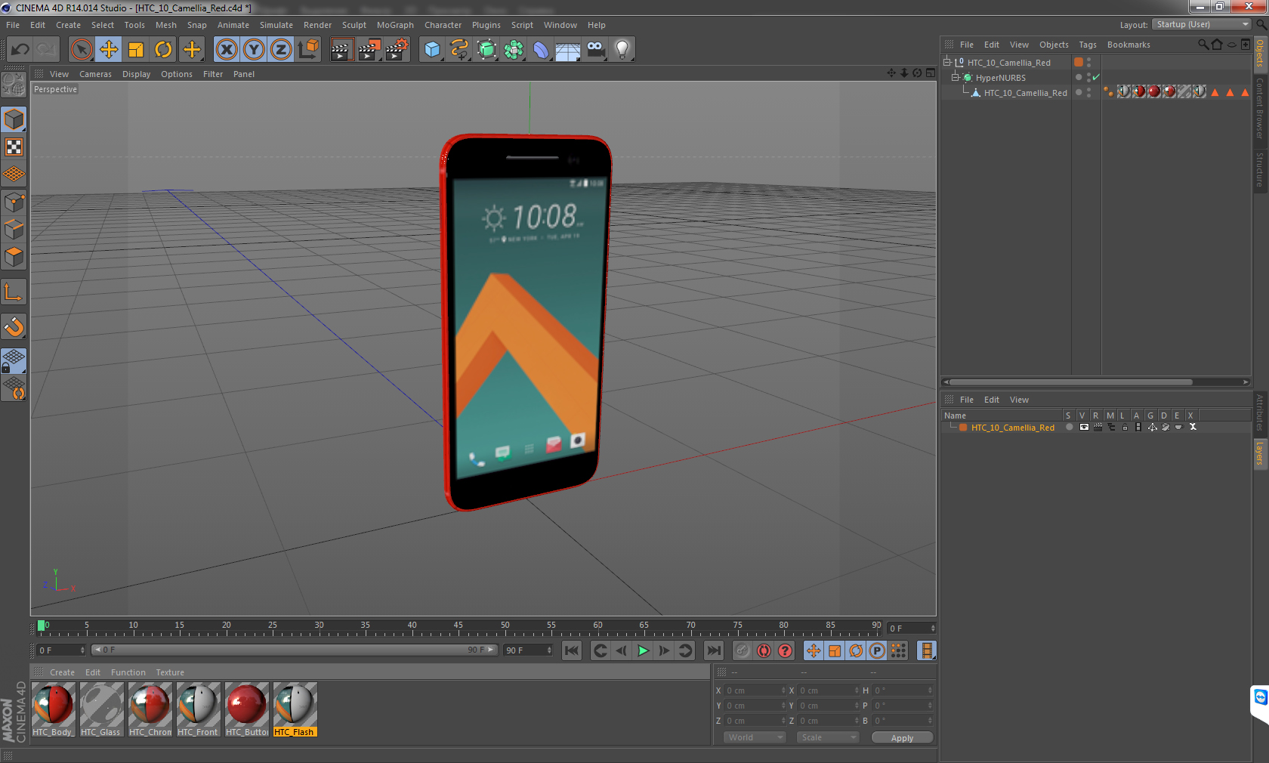This screenshot has width=1269, height=763.
Task: Open material manager Texture menu
Action: [170, 672]
